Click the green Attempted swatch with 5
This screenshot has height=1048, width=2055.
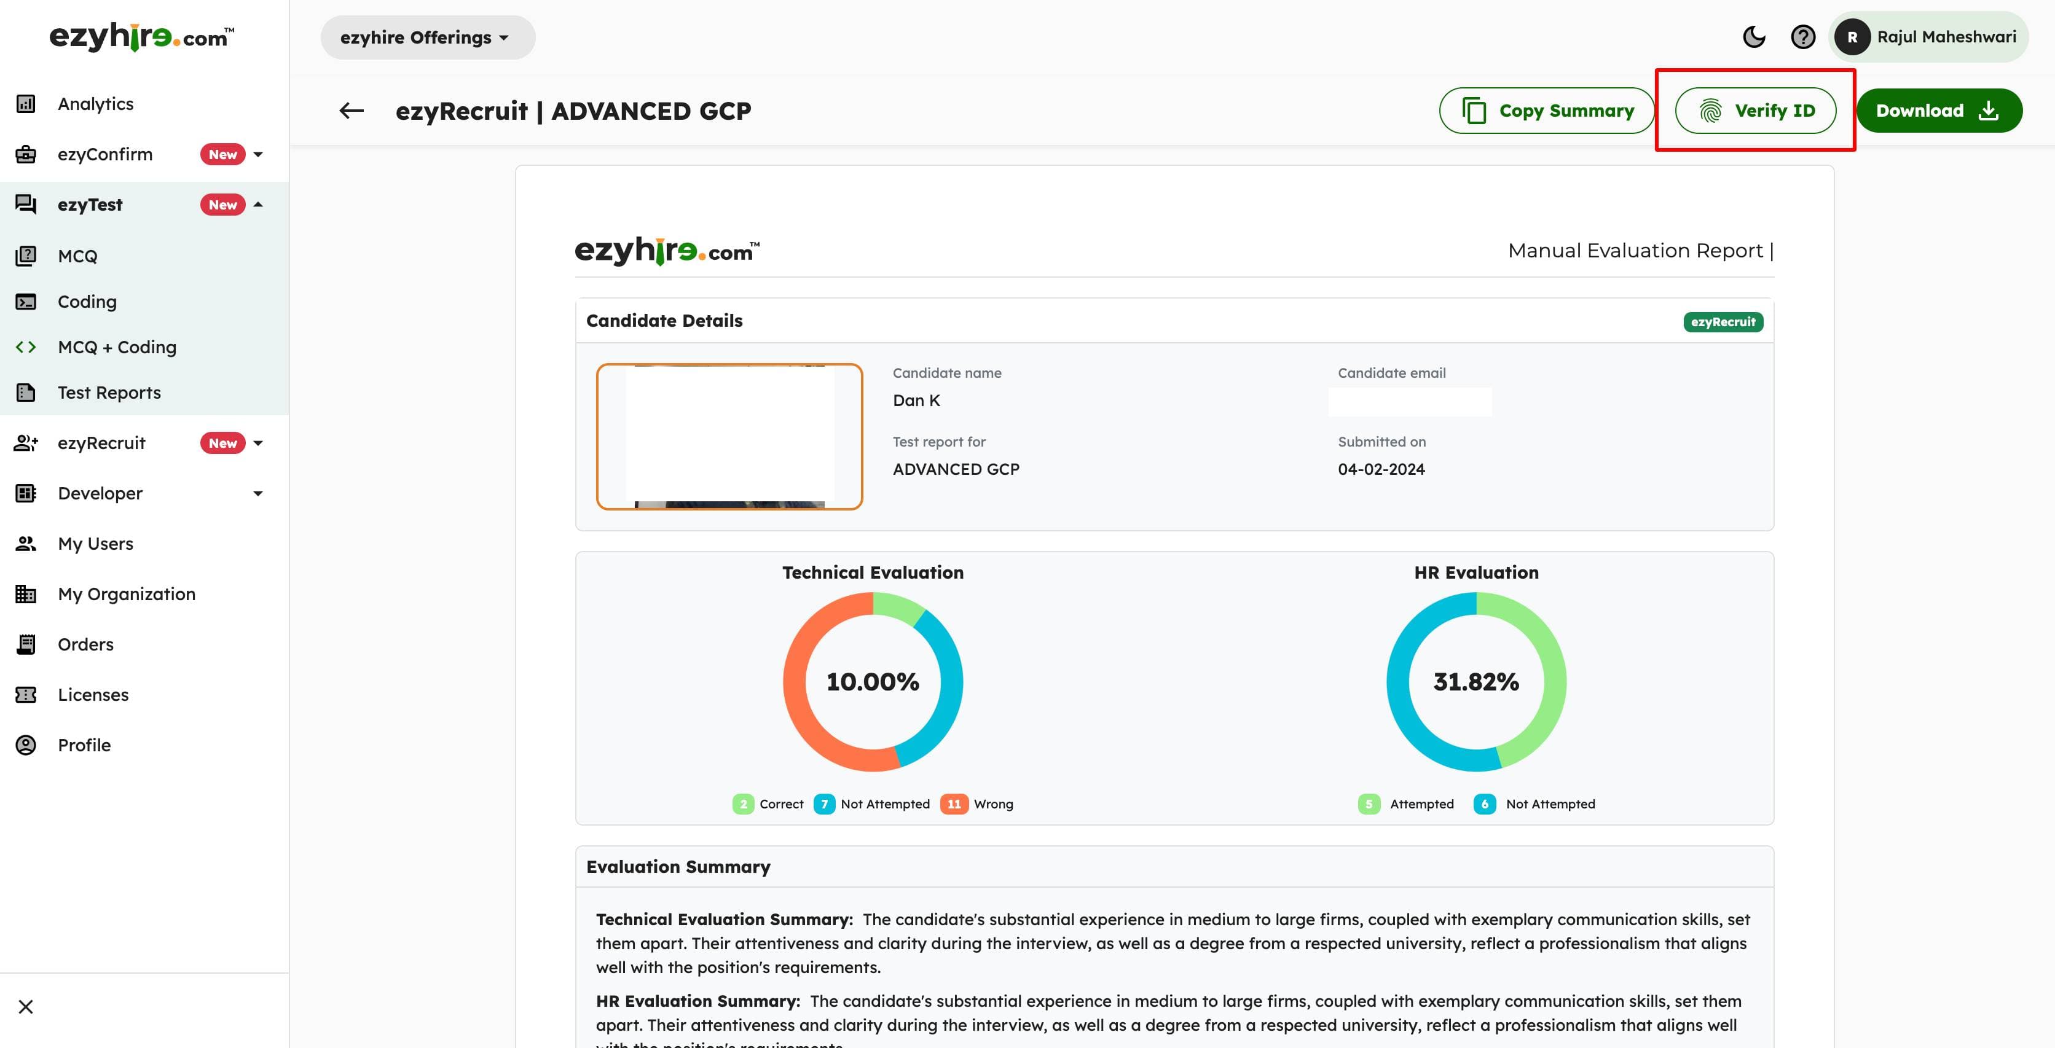(1369, 804)
